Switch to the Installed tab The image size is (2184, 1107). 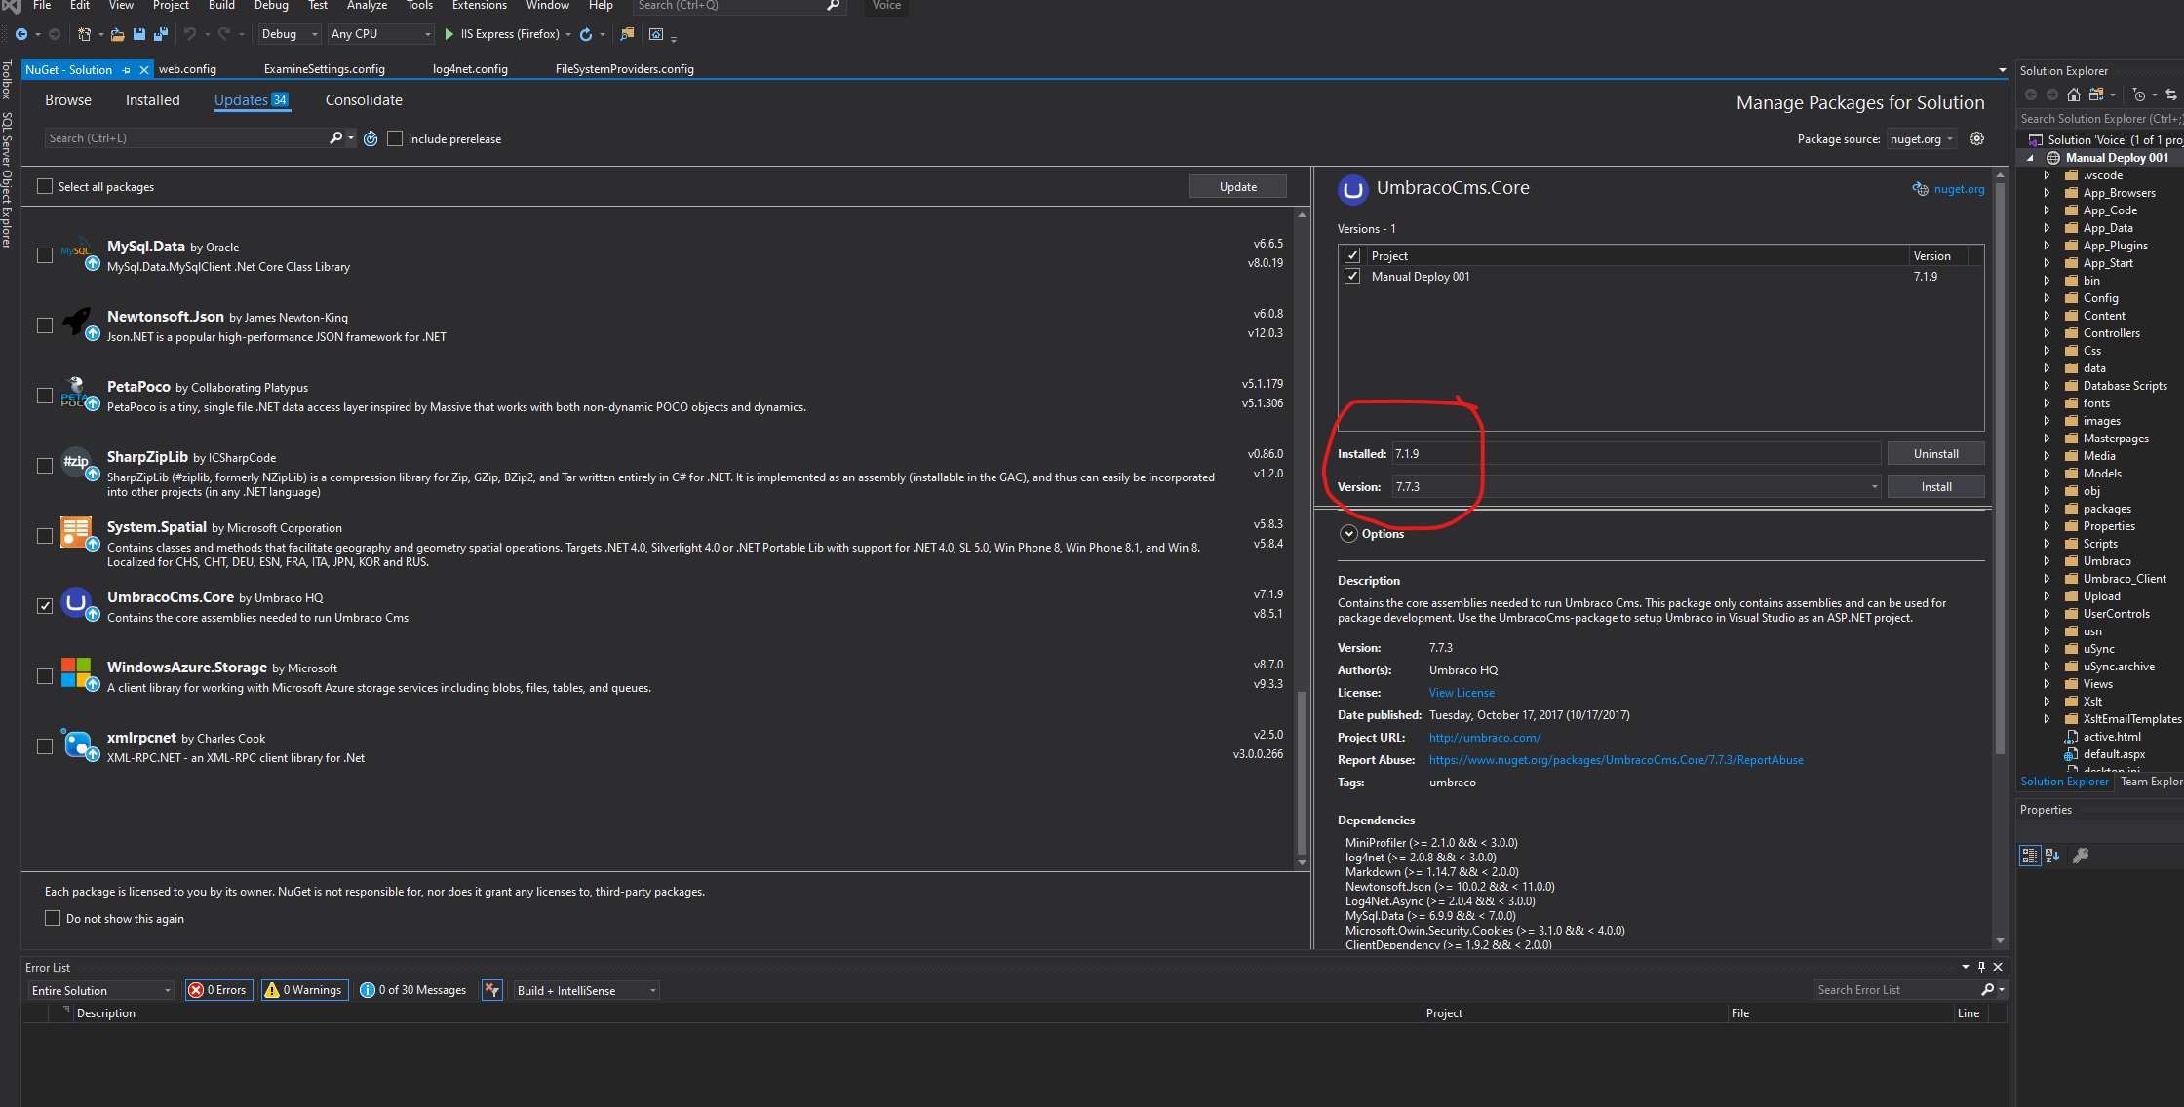153,100
